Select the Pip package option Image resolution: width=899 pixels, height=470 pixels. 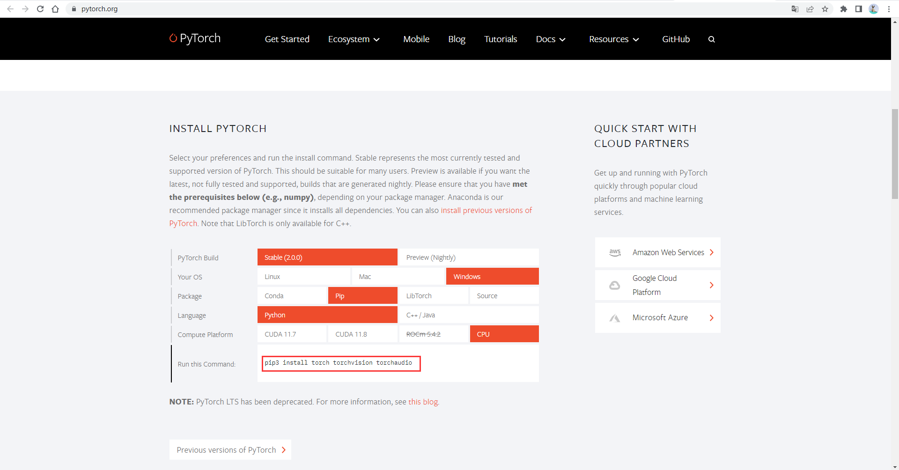[363, 296]
